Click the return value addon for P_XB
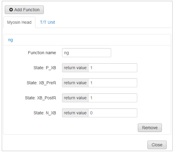Image resolution: width=175 pixels, height=155 pixels. (75, 68)
